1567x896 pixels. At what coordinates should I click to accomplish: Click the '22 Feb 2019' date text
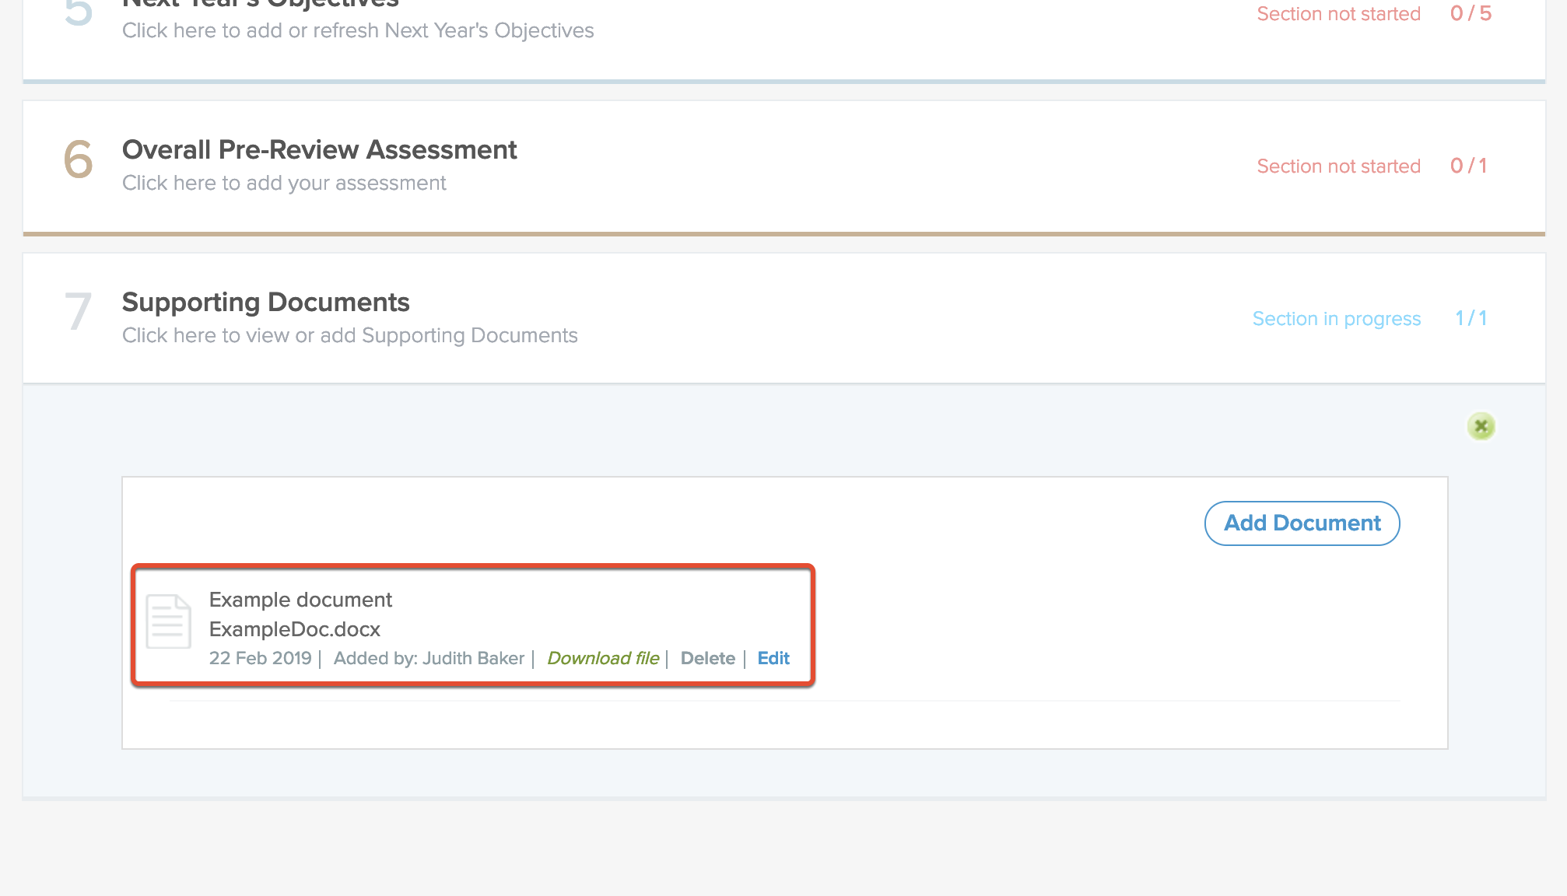(x=261, y=658)
